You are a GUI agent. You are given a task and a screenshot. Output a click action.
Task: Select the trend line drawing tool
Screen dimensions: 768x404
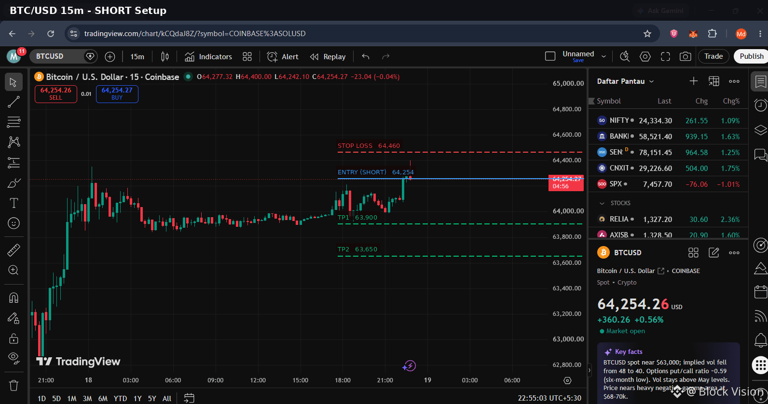coord(14,102)
